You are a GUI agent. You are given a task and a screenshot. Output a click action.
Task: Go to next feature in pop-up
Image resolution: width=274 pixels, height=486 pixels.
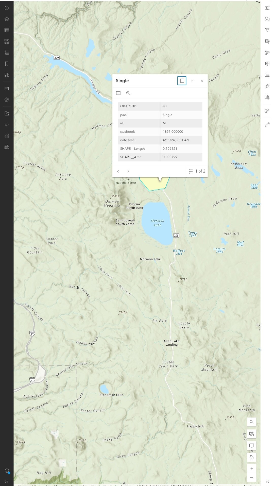(x=128, y=171)
